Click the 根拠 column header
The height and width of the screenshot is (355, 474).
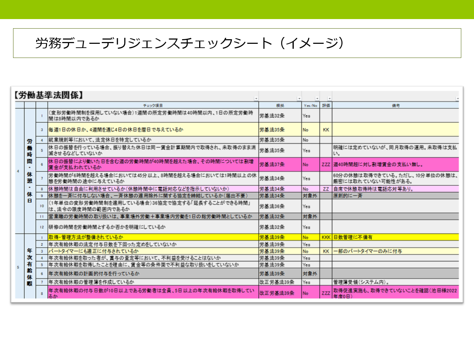point(280,105)
